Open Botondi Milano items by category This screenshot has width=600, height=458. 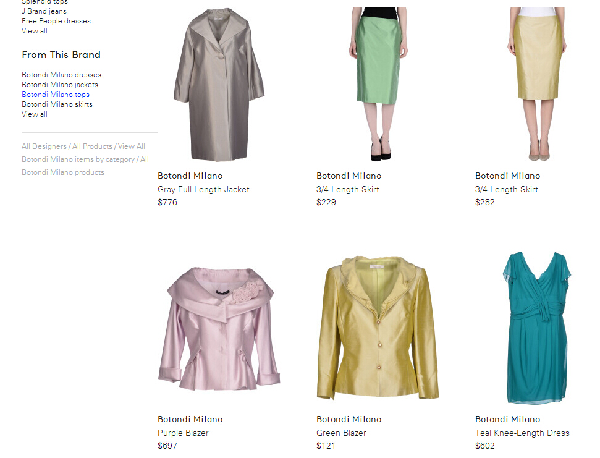78,159
